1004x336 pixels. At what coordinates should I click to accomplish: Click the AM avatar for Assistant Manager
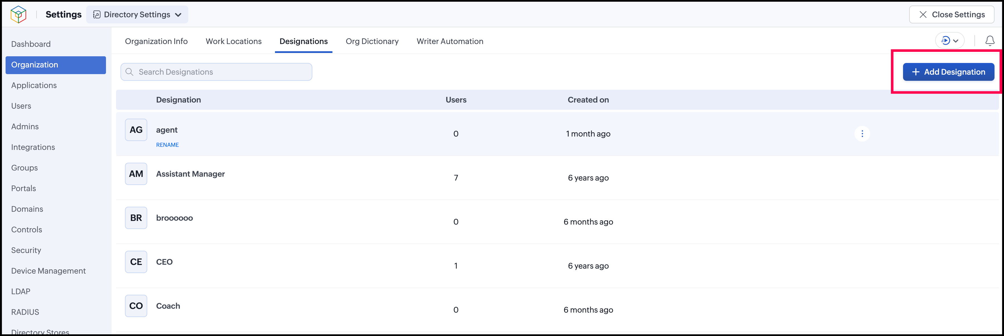(136, 174)
